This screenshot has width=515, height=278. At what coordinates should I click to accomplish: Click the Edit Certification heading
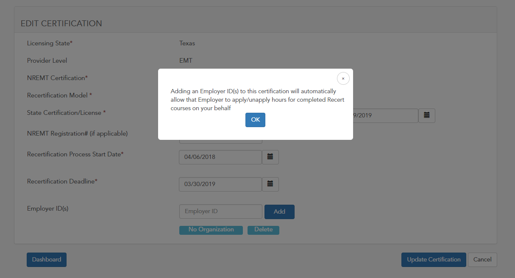(61, 24)
